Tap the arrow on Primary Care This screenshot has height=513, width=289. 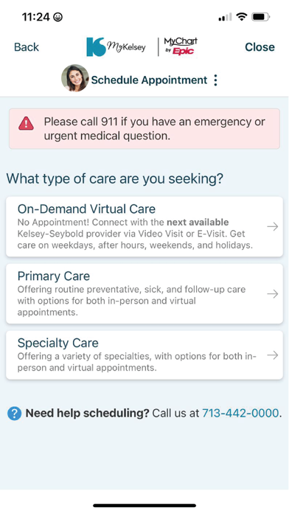pos(272,294)
